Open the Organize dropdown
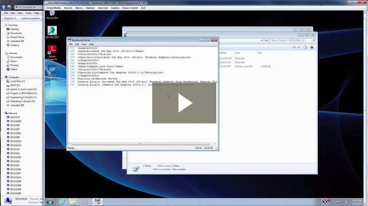 tap(10, 18)
